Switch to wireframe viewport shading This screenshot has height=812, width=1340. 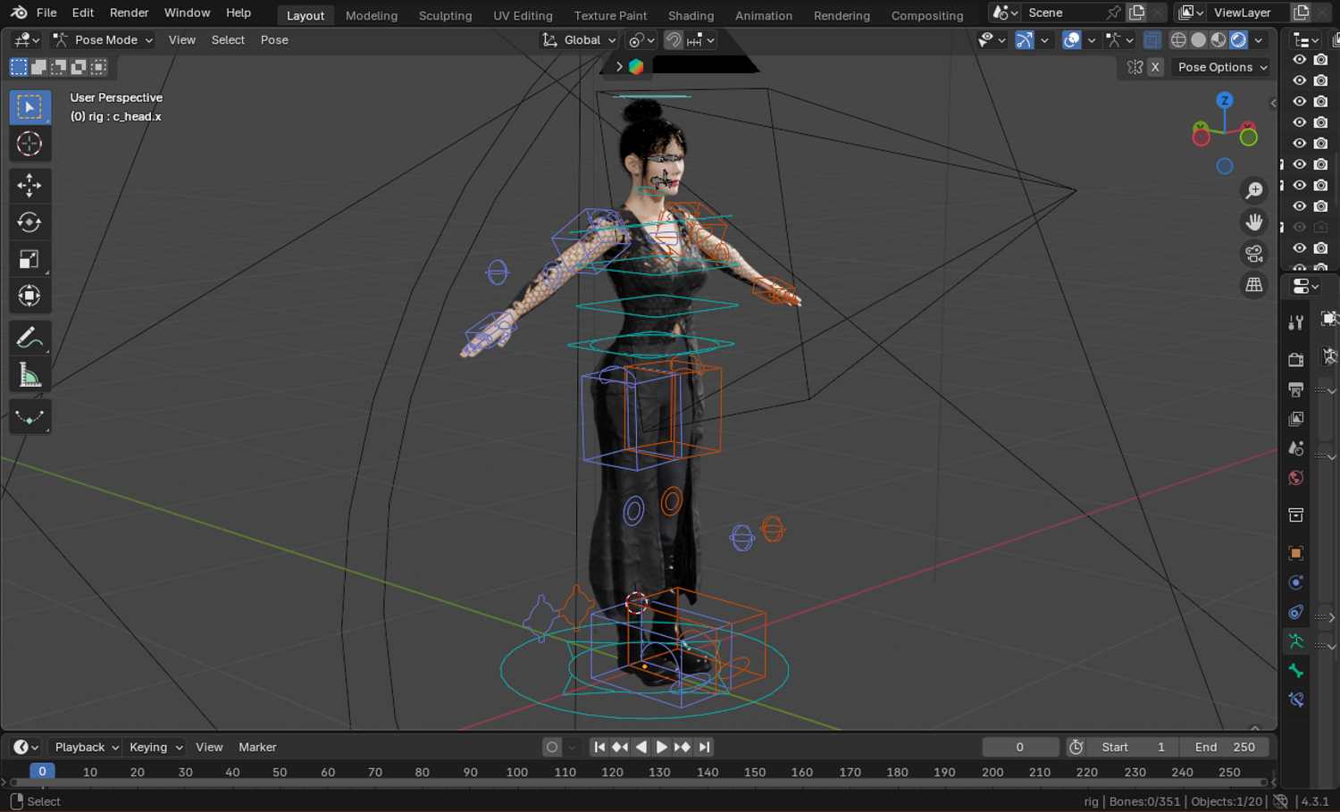click(x=1179, y=40)
